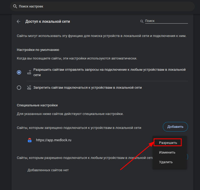200x190 pixels.
Task: Click the router icon of the allow option
Action: click(29, 72)
